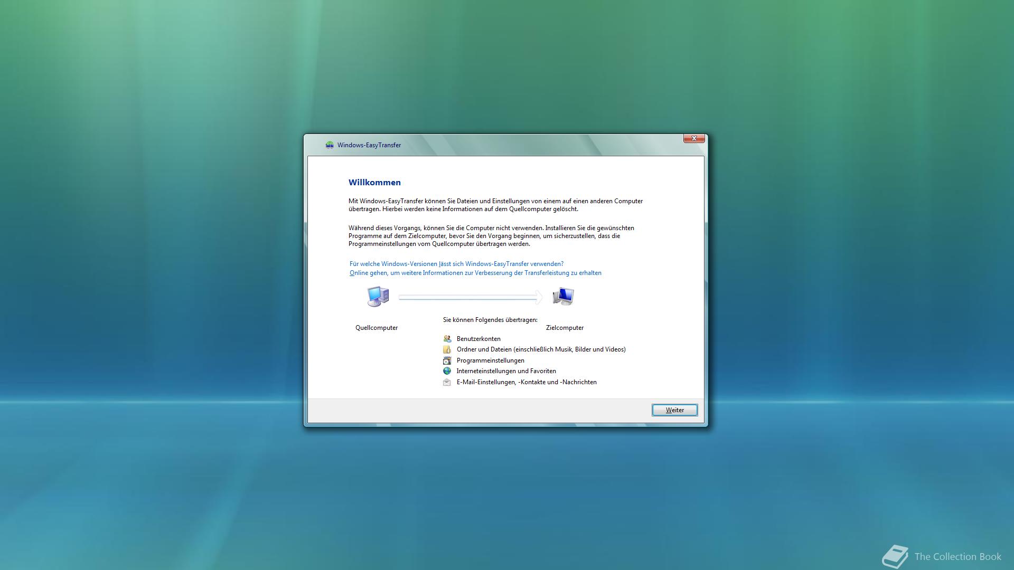The width and height of the screenshot is (1014, 570).
Task: Click the envelope icon for E-Mail-Einstellungen
Action: point(447,382)
